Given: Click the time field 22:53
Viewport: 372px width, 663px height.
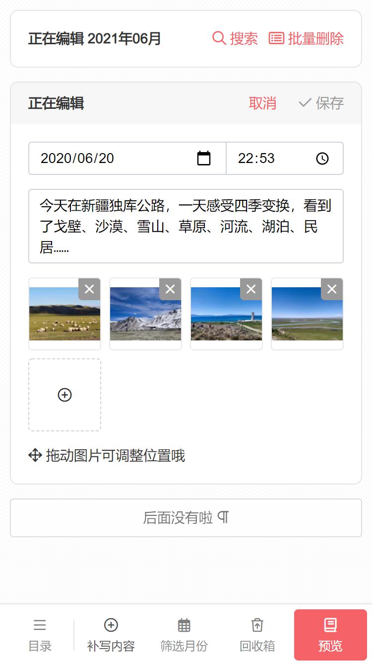Looking at the screenshot, I should (285, 158).
